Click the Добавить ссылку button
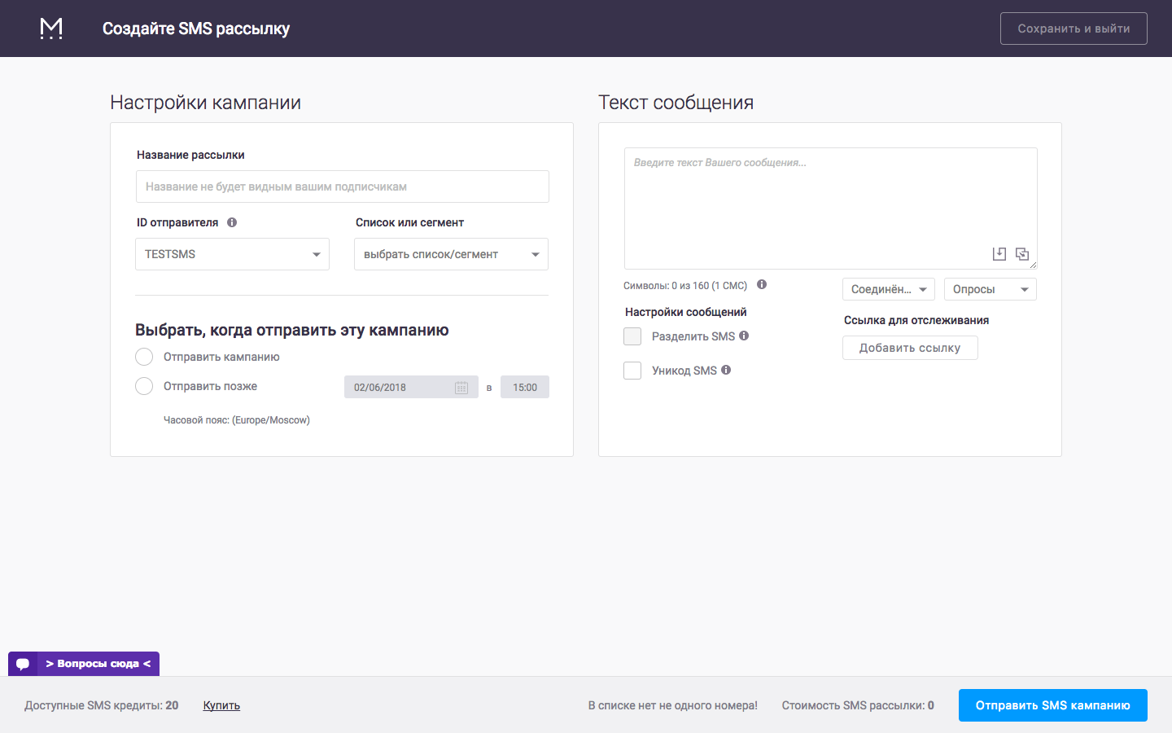1172x733 pixels. (910, 347)
